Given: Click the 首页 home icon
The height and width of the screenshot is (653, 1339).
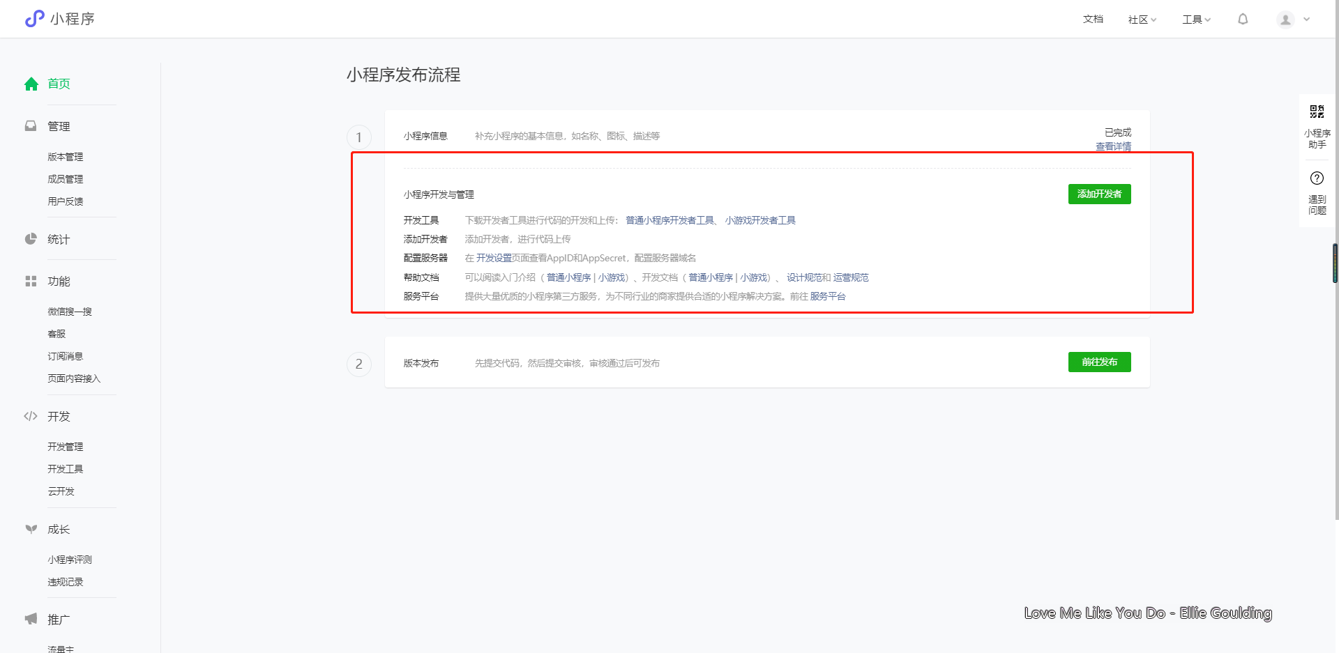Looking at the screenshot, I should point(31,84).
